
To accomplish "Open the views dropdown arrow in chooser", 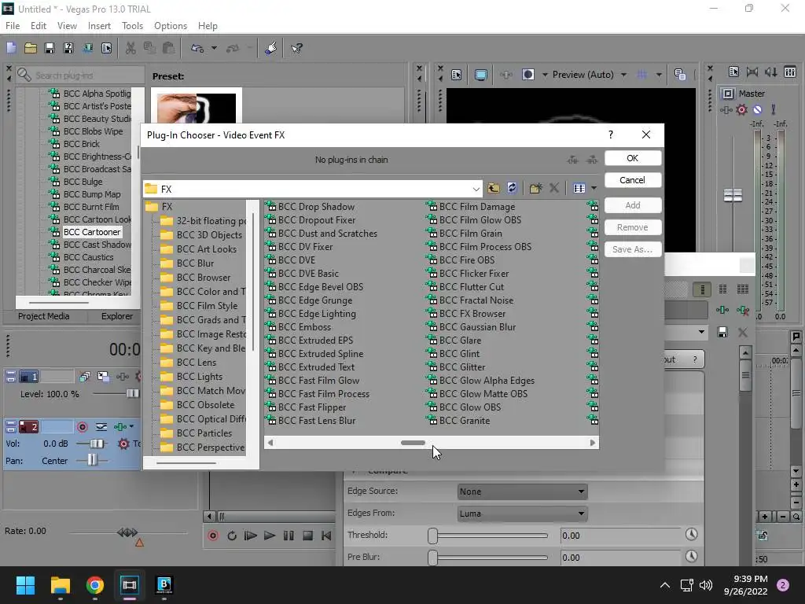I will coord(594,188).
